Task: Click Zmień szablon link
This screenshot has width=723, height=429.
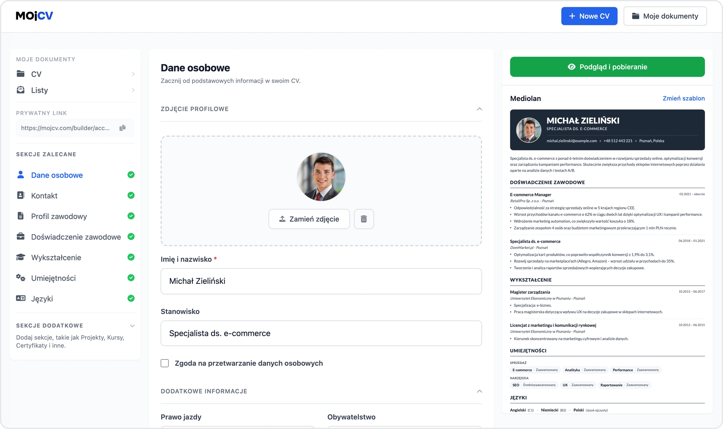Action: point(684,98)
